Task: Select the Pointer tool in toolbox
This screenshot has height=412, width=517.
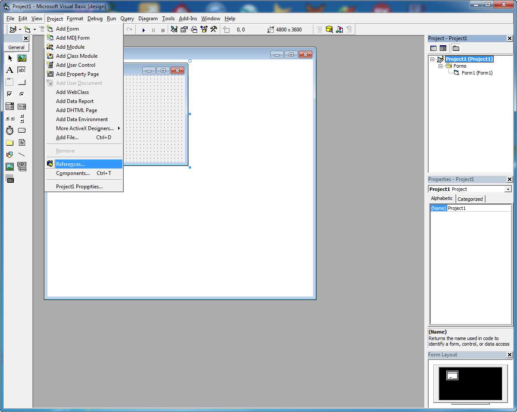Action: click(10, 58)
